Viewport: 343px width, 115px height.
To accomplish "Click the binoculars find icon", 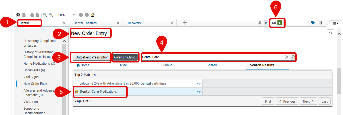I will click(x=18, y=15).
